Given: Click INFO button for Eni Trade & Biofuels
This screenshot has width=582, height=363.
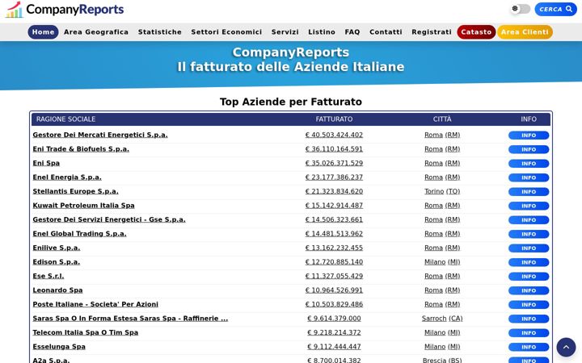Looking at the screenshot, I should (529, 149).
